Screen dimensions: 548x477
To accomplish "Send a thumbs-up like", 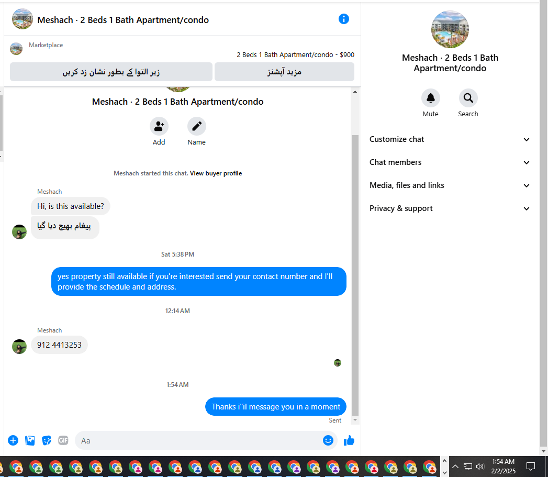I will 349,441.
